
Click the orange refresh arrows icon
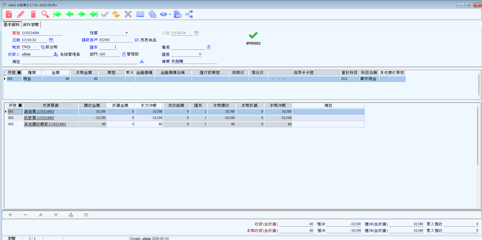click(x=116, y=14)
